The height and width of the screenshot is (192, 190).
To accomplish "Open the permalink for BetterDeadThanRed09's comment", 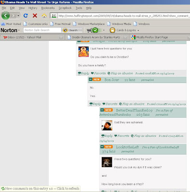I will [x=162, y=115].
